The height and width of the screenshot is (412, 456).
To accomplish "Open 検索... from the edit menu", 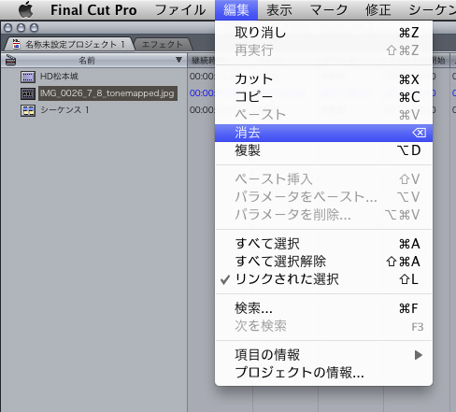I will tap(323, 308).
